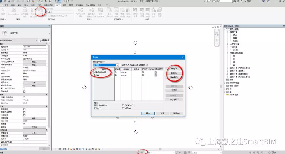Click the floor plan type icon in Properties
Screen dimensions: 285x154
coord(5,33)
